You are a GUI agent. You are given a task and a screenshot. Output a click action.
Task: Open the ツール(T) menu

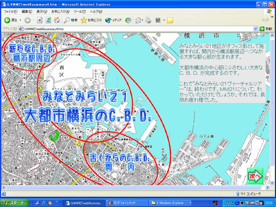click(x=80, y=12)
